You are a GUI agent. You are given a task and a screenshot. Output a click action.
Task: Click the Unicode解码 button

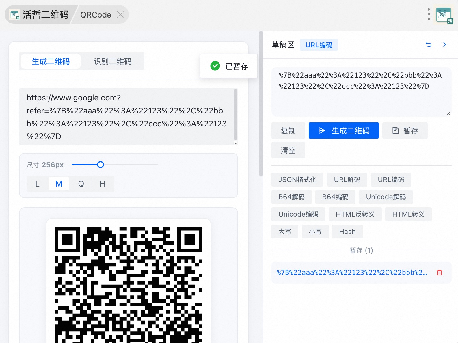tap(386, 197)
